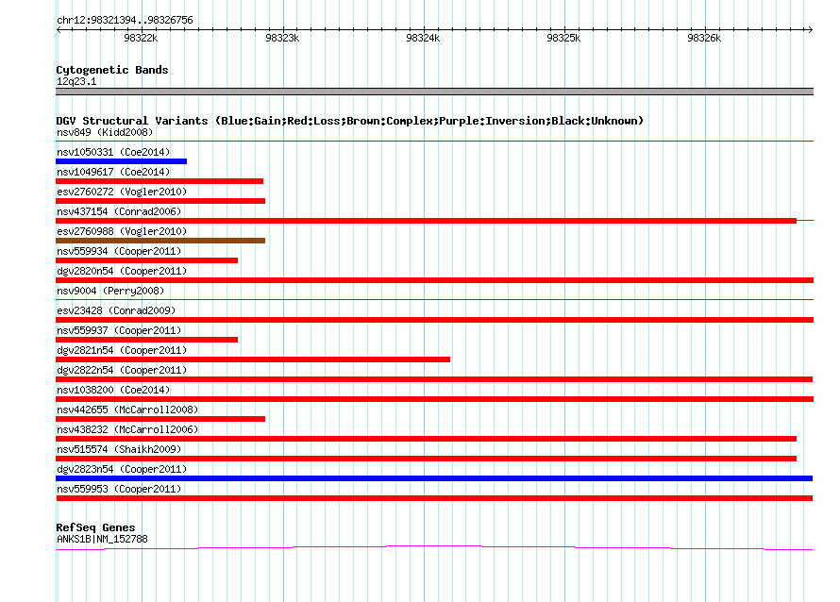Click the dgv2822n54 (Cooper2011) label
840x602 pixels.
click(x=122, y=370)
